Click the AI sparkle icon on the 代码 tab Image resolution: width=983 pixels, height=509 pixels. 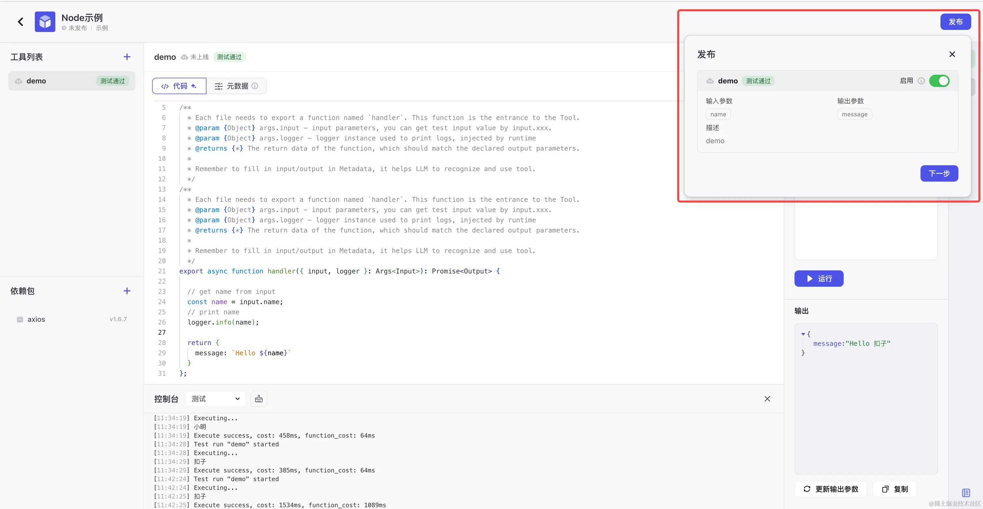(194, 86)
